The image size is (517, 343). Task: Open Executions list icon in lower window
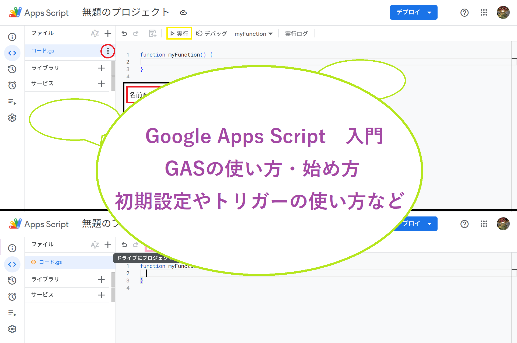point(12,313)
